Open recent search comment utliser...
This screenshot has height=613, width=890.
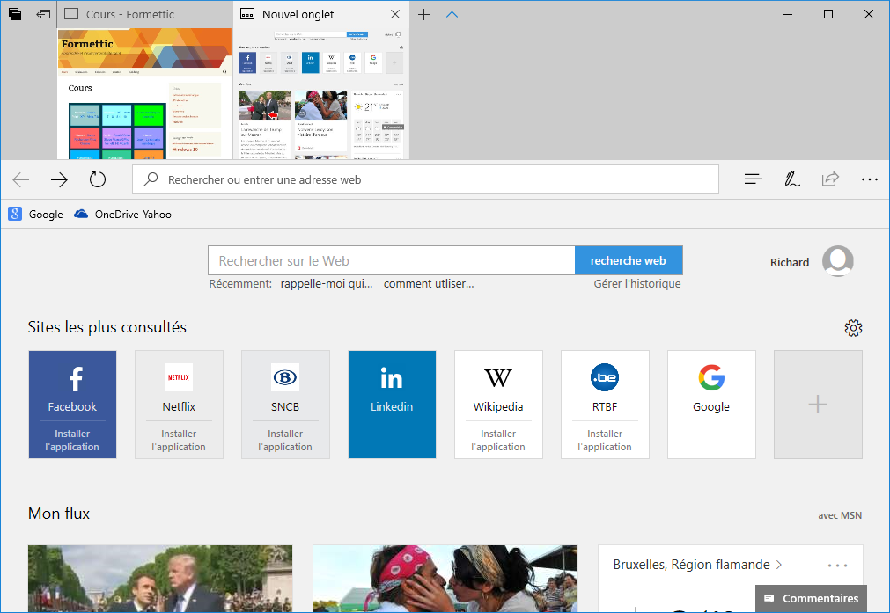pyautogui.click(x=429, y=283)
